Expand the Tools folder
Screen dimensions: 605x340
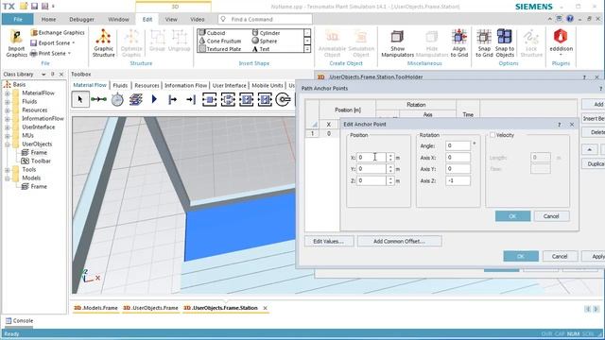click(x=8, y=170)
